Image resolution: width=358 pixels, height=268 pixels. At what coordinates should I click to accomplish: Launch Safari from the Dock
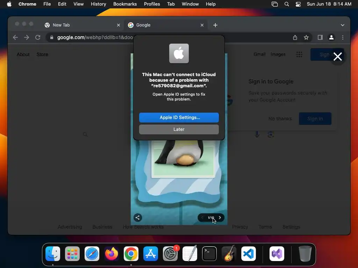[x=92, y=254]
